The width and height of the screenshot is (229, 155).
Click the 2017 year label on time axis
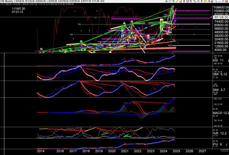pyautogui.click(x=73, y=151)
